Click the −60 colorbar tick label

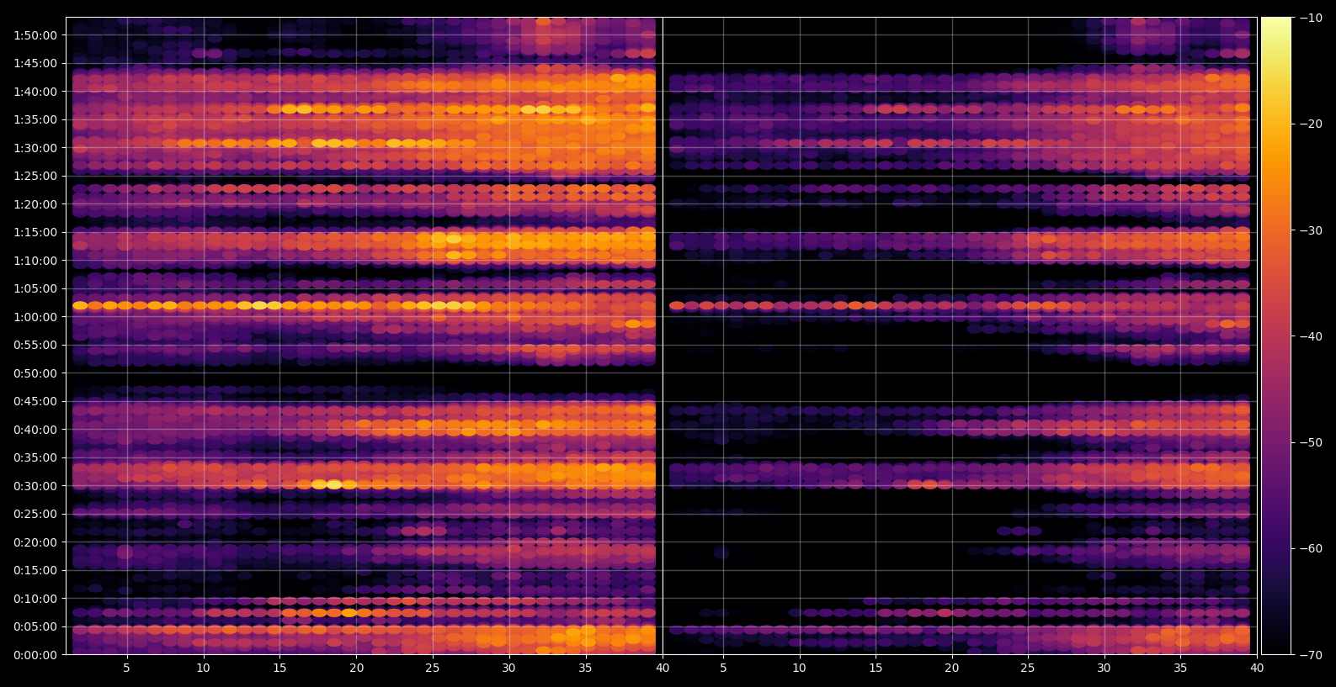point(1311,548)
